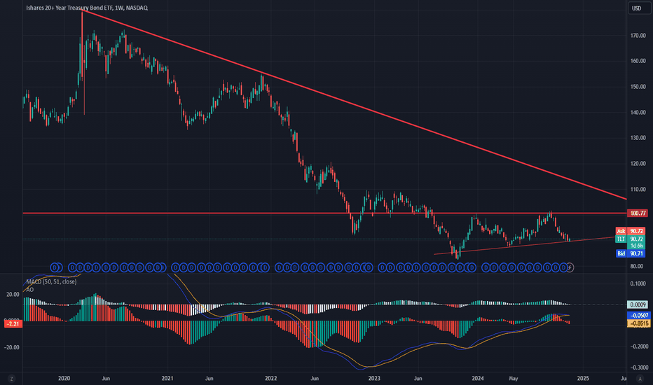The height and width of the screenshot is (385, 653).
Task: Click the 150.00 price axis label
Action: tap(638, 87)
